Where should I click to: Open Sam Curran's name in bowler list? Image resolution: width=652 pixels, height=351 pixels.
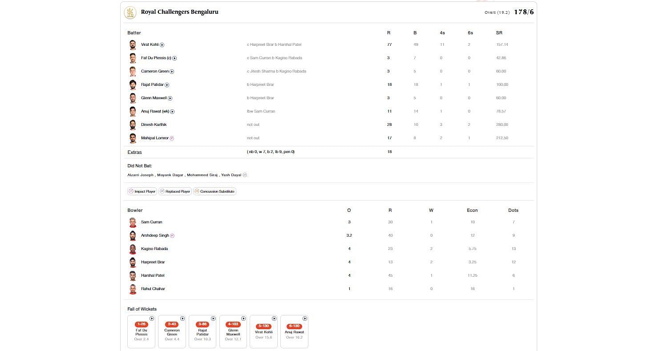click(151, 222)
